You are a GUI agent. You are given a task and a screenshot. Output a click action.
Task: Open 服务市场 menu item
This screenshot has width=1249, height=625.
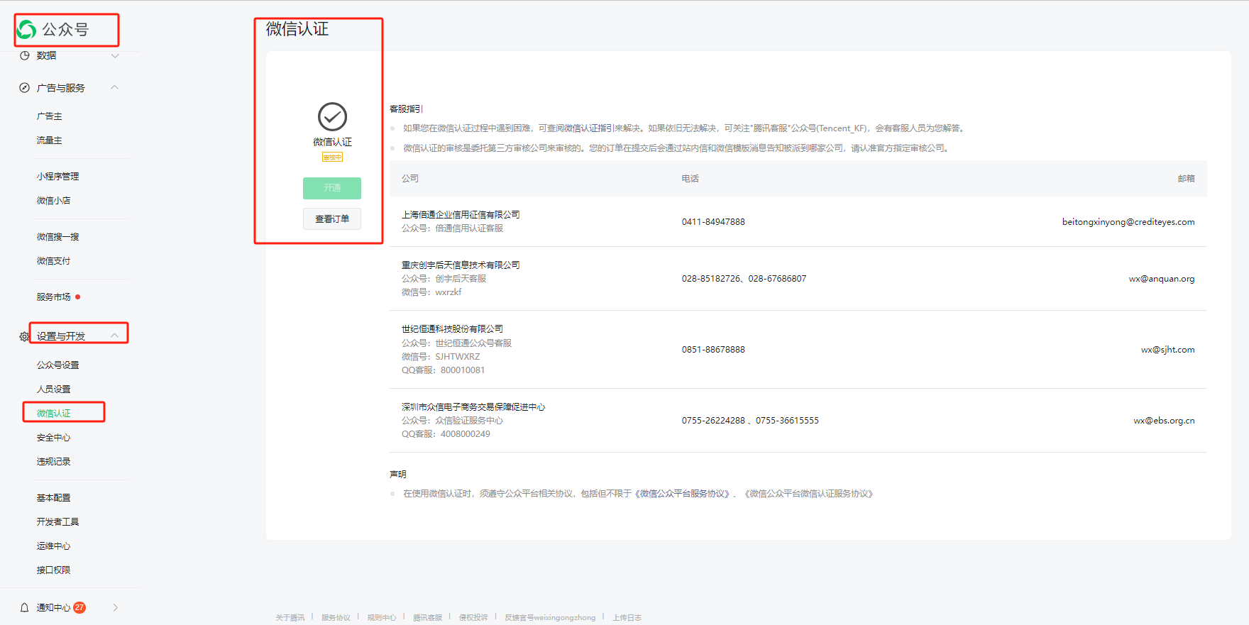point(54,297)
